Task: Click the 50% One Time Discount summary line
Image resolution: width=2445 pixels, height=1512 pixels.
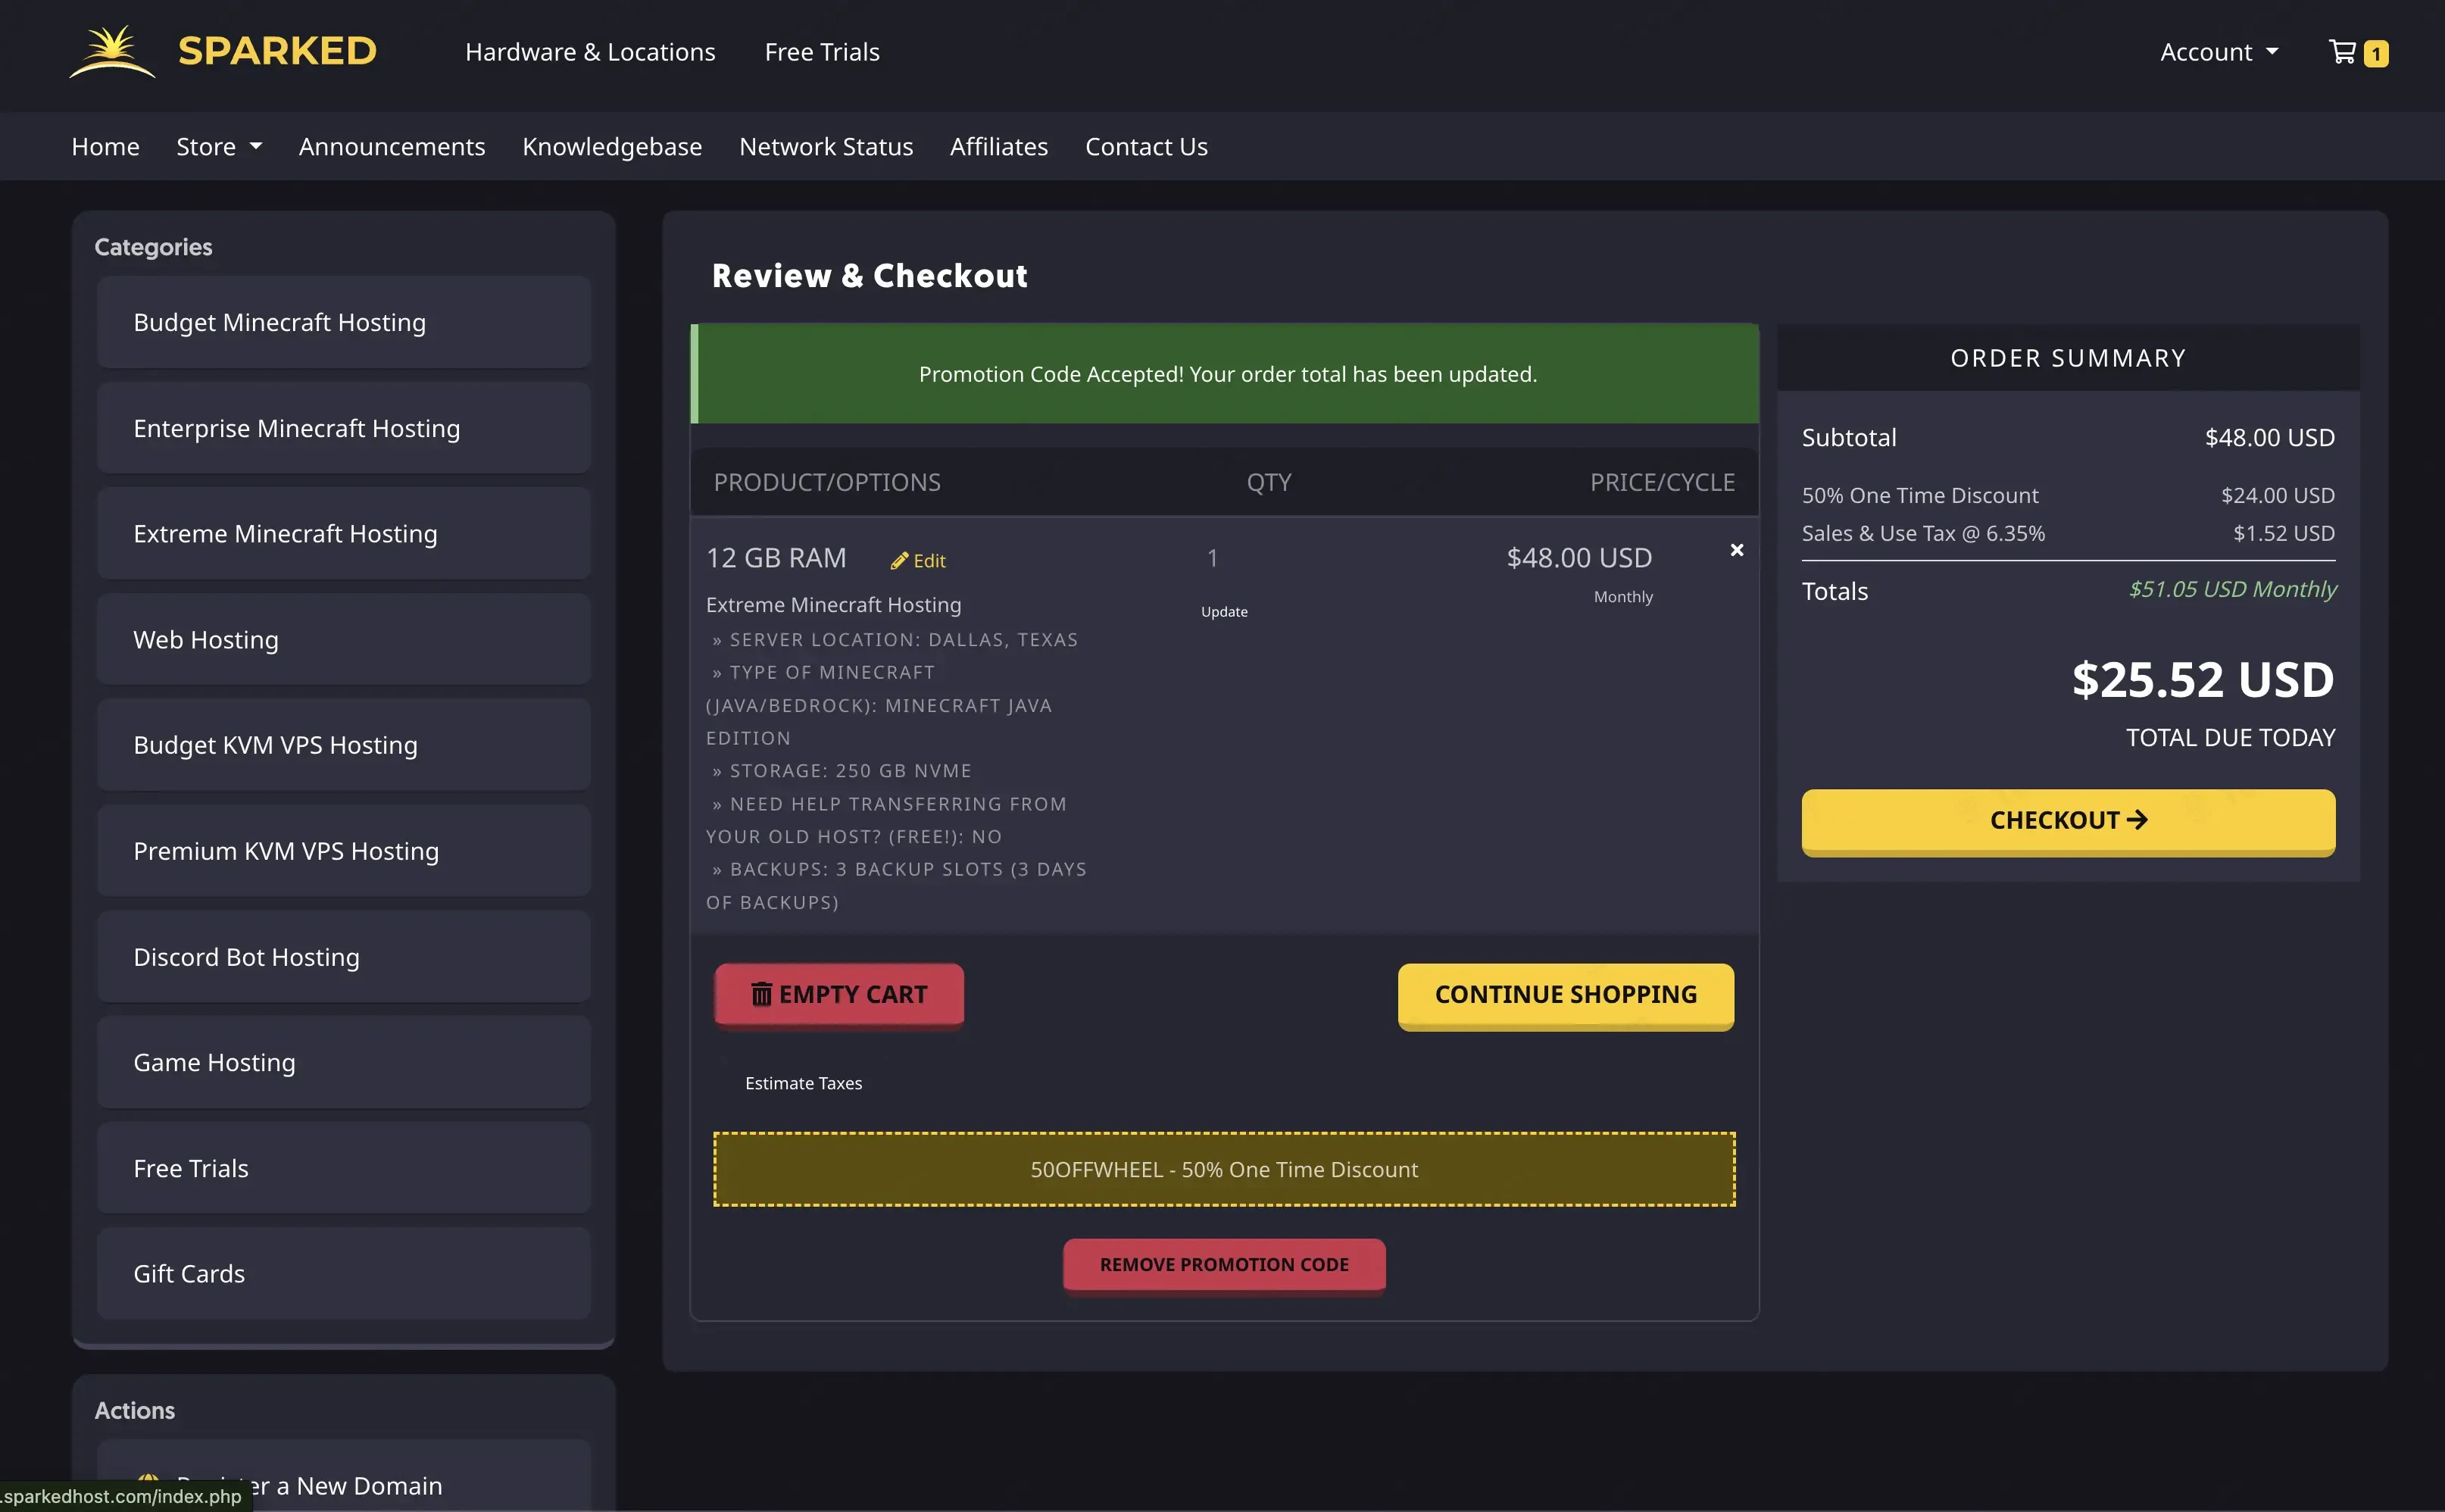Action: pos(2068,495)
